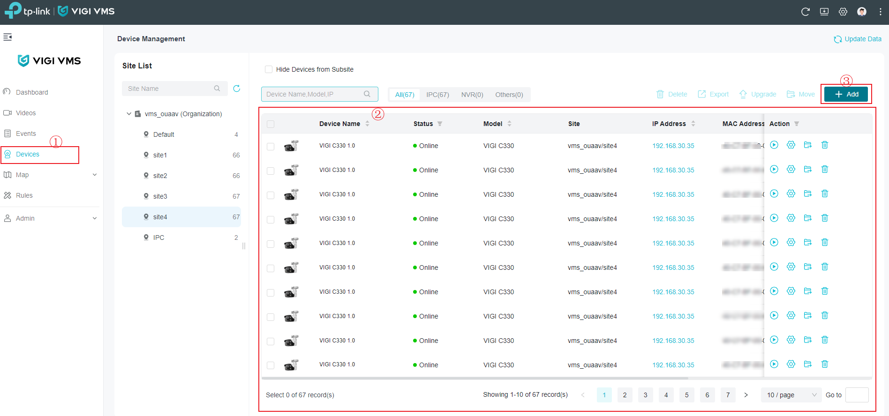Sort the table by Model
Screen dimensions: 889x416
[x=509, y=124]
